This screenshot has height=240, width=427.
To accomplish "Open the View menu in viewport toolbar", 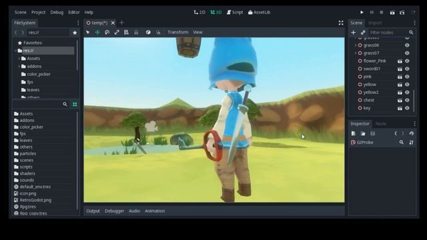I will (x=197, y=32).
